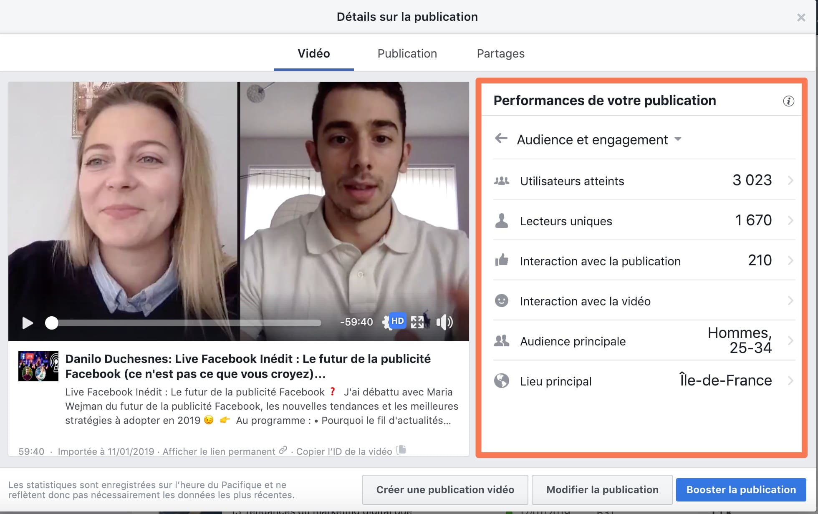Click the copy clipboard icon after video ID
The image size is (818, 514).
[401, 450]
